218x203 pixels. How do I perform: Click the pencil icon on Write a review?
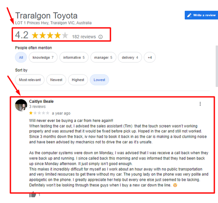coord(189,15)
